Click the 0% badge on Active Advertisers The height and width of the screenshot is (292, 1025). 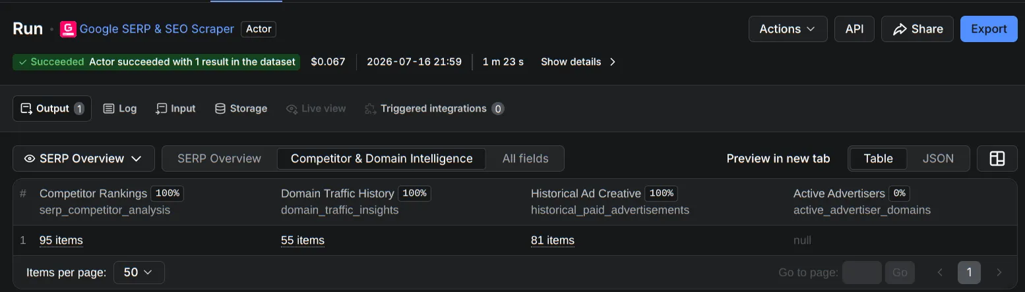899,193
